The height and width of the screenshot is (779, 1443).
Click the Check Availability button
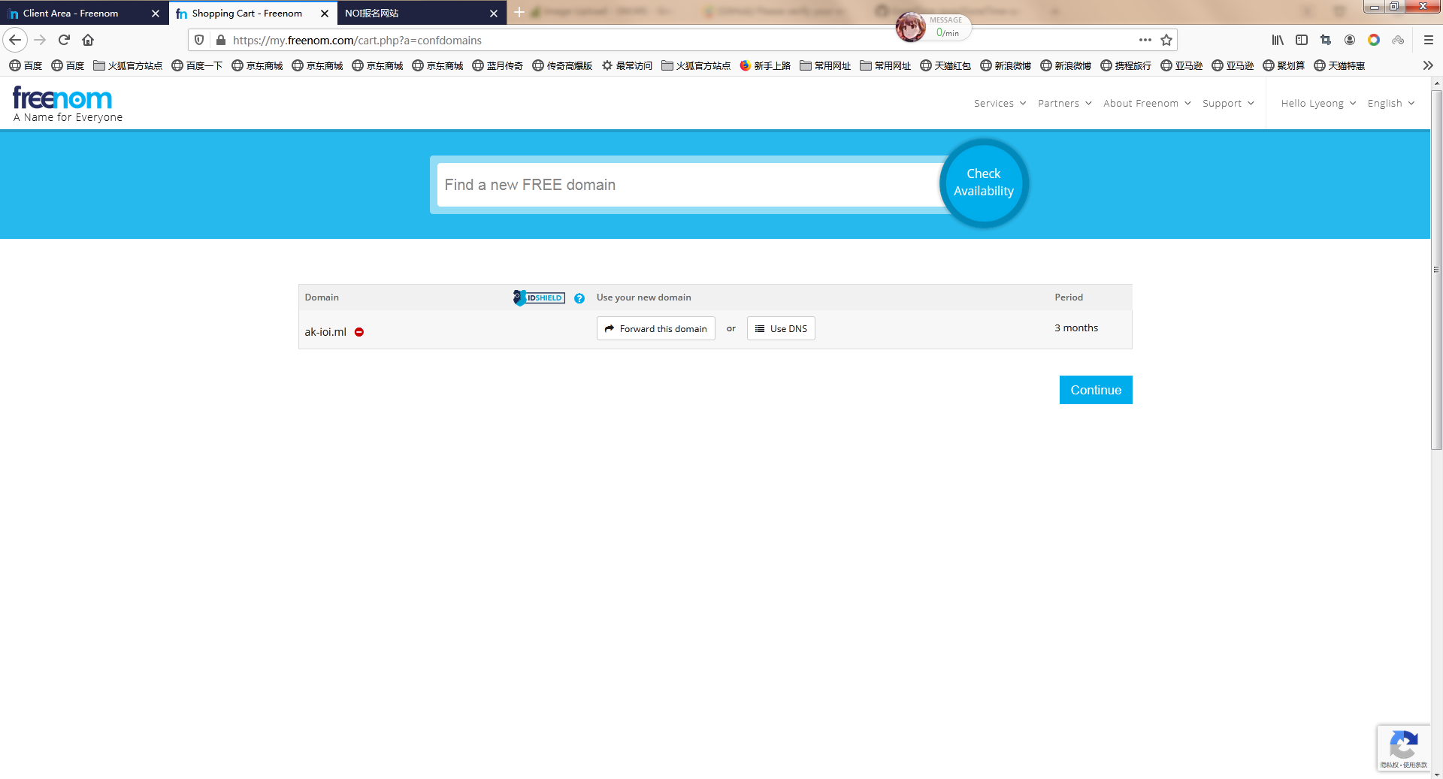tap(984, 183)
